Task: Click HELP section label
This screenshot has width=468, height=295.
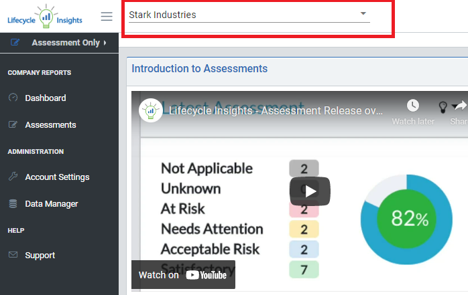Action: coord(16,230)
